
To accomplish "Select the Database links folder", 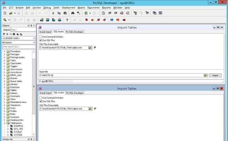I will click(x=17, y=120).
